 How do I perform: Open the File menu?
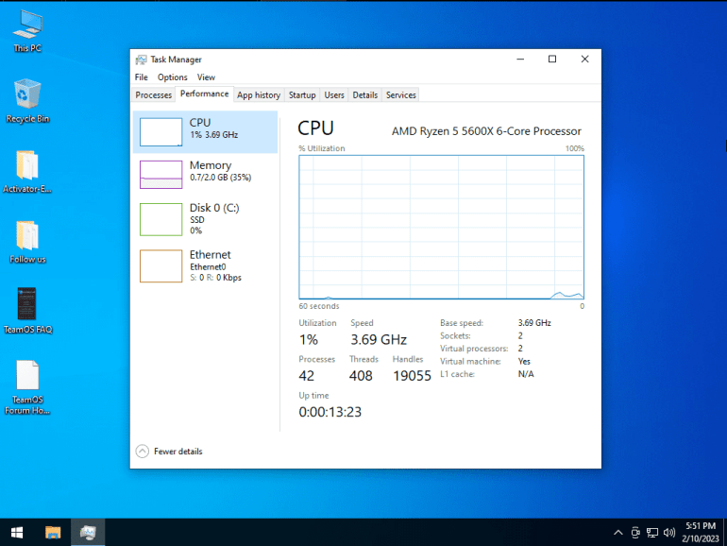142,77
